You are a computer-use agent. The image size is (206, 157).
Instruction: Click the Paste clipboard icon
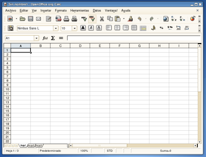pyautogui.click(x=117, y=18)
